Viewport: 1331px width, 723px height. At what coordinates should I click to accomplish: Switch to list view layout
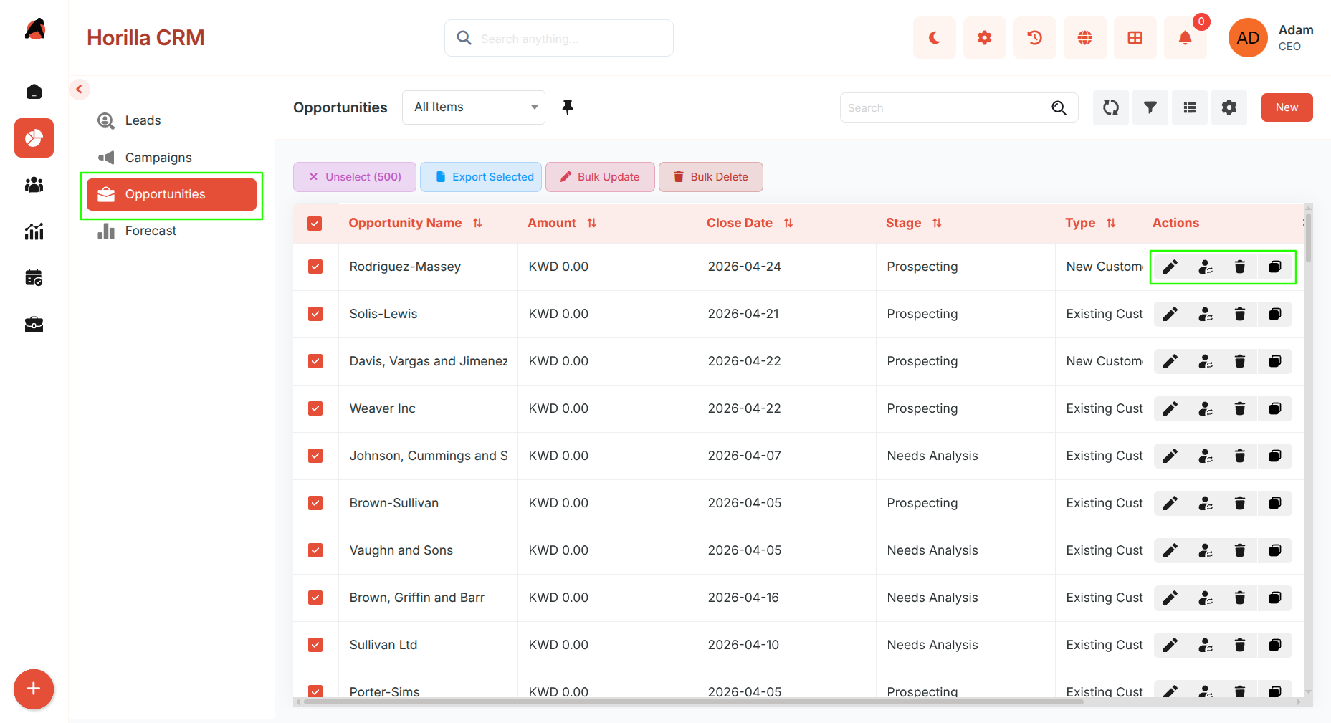1190,107
